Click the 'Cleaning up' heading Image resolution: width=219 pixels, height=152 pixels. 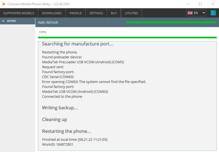point(54,120)
